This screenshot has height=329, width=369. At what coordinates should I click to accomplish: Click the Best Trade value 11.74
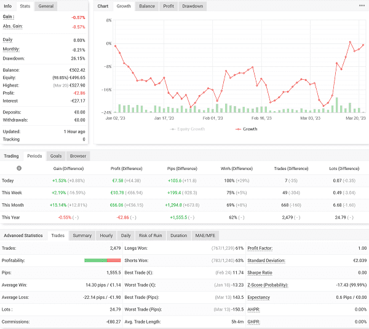238,273
